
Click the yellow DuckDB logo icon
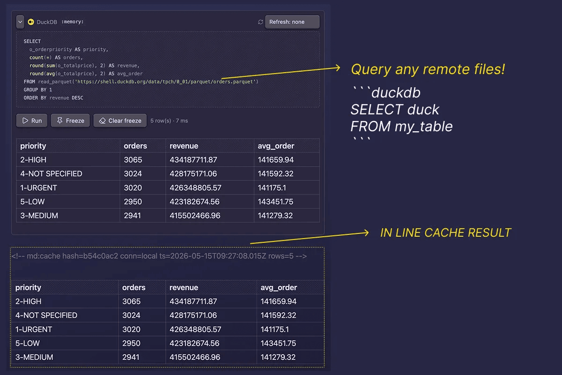click(31, 22)
